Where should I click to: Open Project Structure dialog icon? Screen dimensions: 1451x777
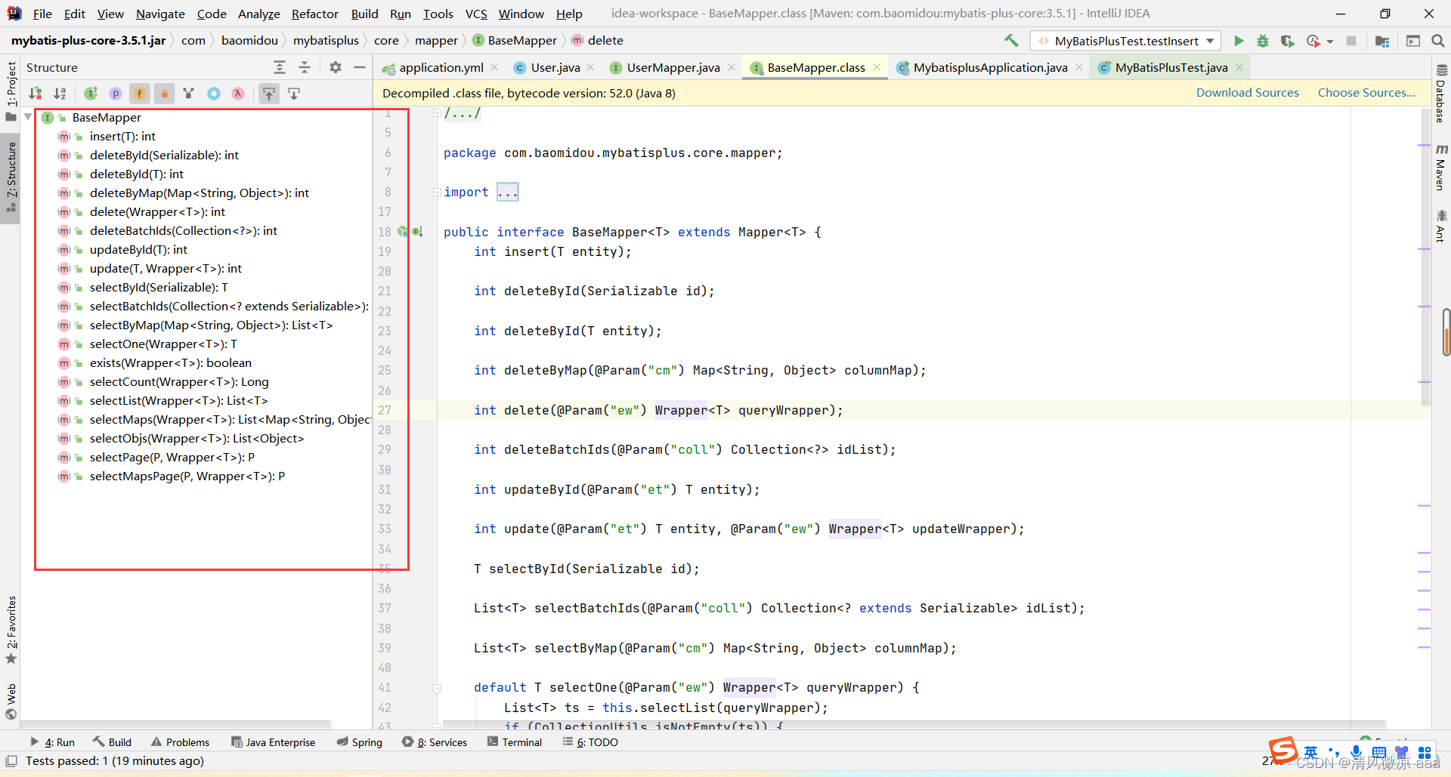(x=1382, y=41)
